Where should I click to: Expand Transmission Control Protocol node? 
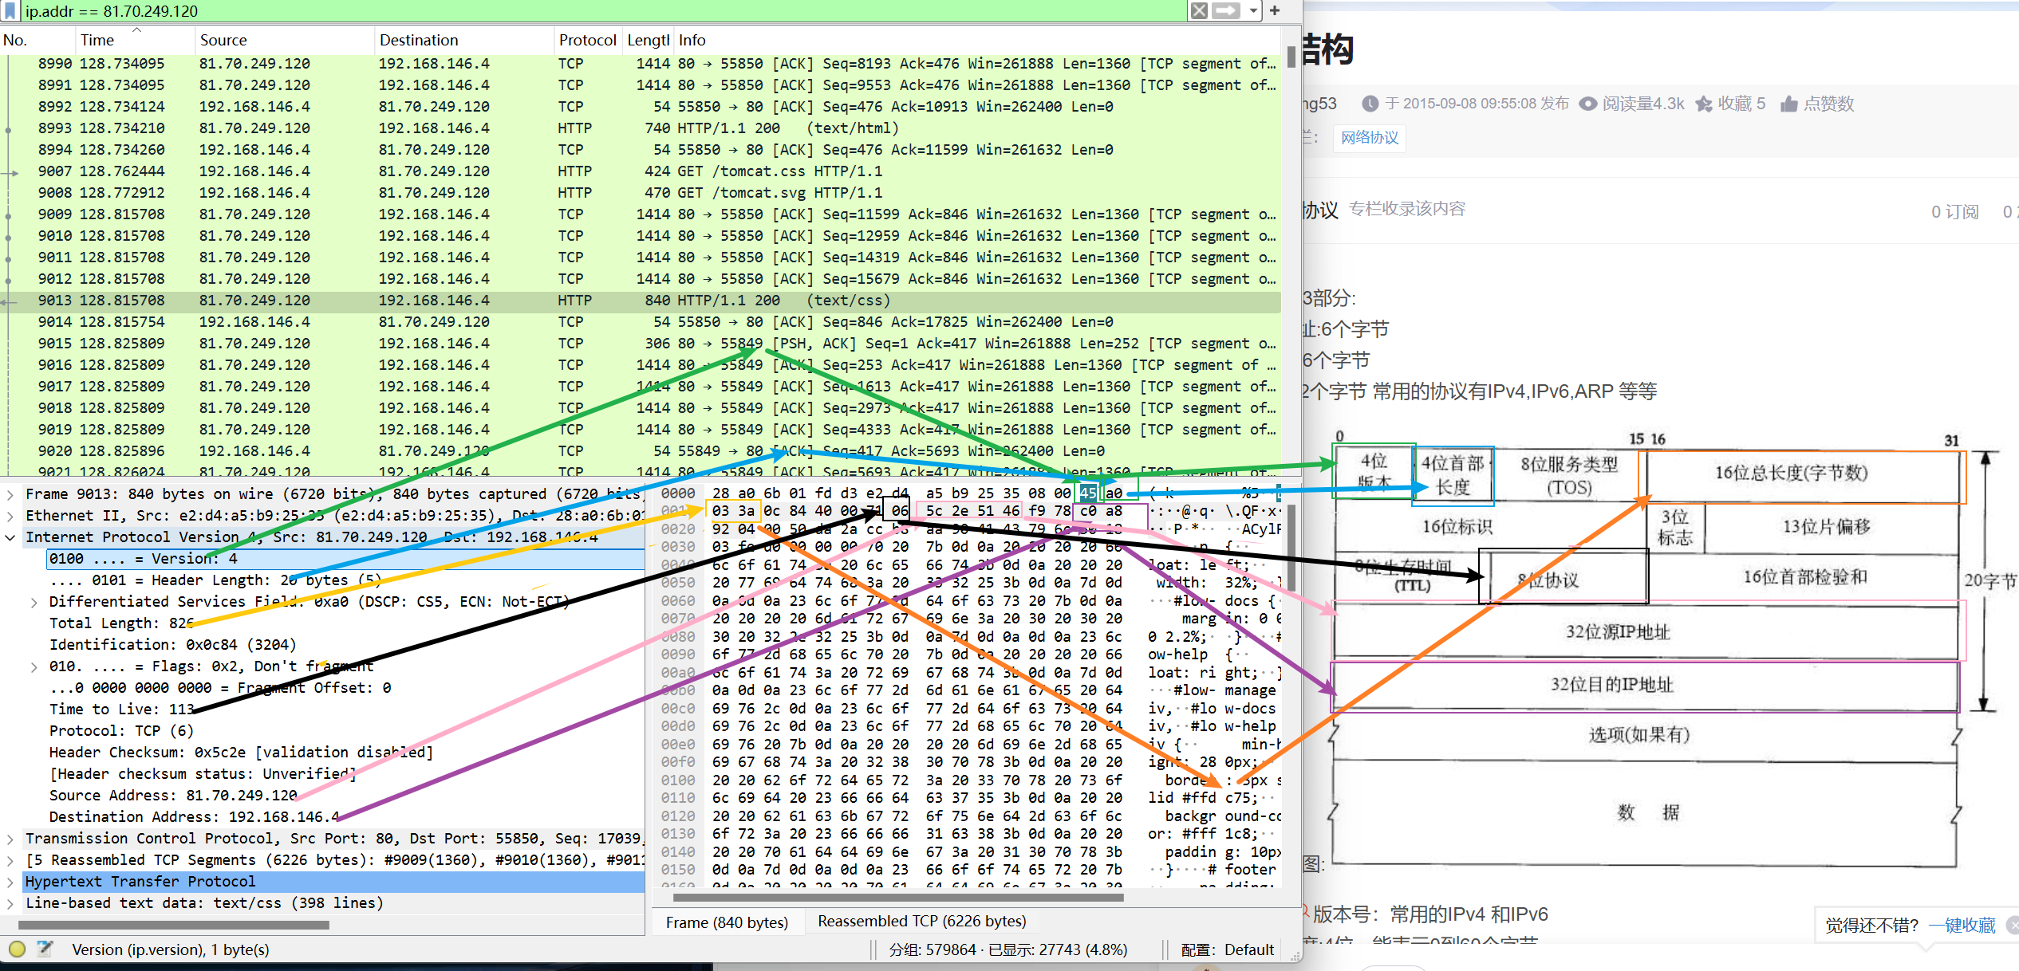pyautogui.click(x=10, y=839)
